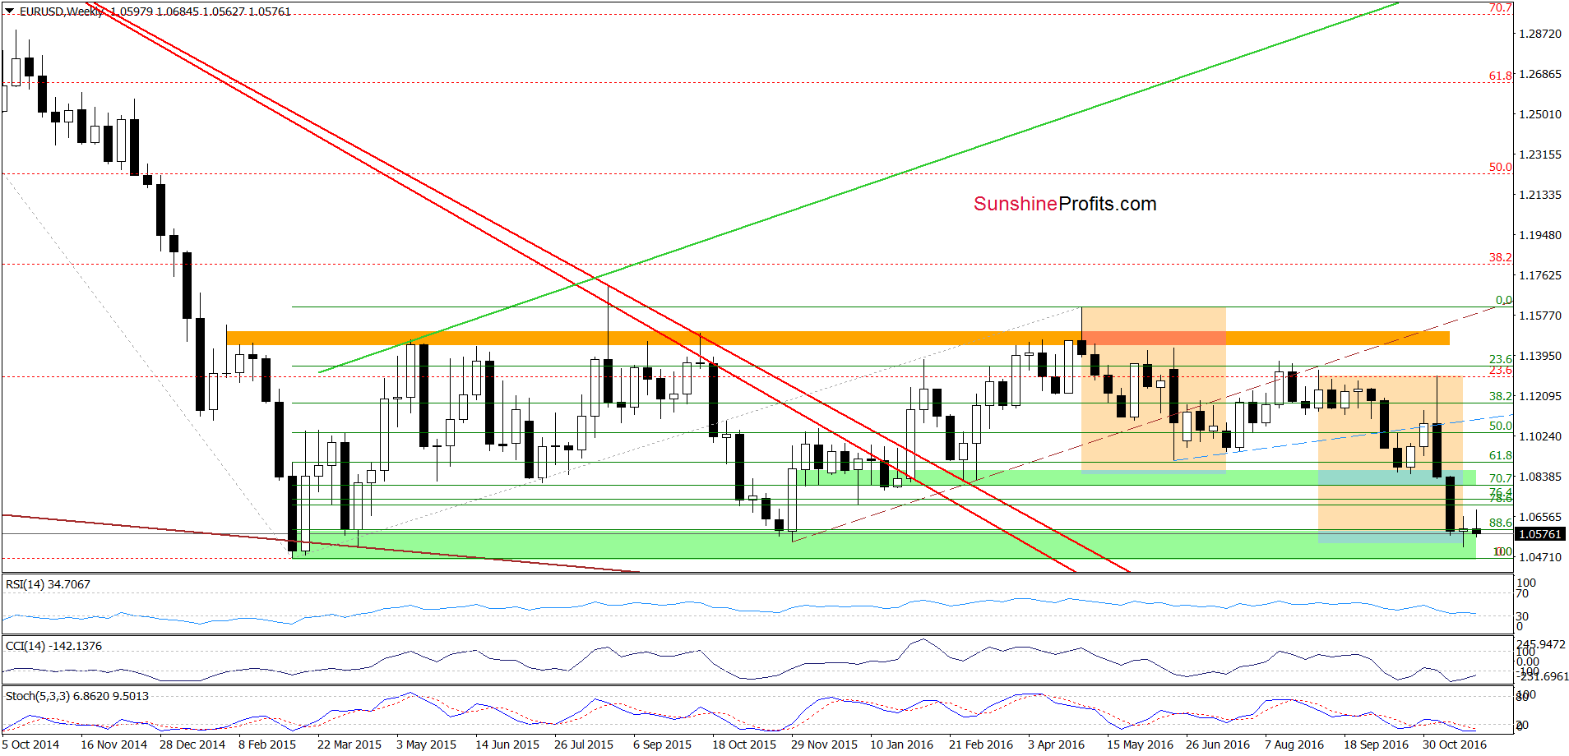Click the 22 Mar 2015 date label

349,744
